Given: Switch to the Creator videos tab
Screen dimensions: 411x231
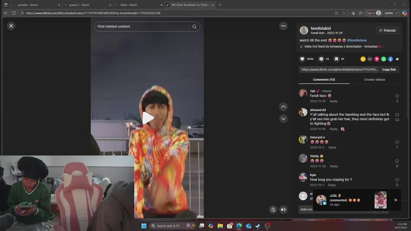Looking at the screenshot, I should 374,80.
